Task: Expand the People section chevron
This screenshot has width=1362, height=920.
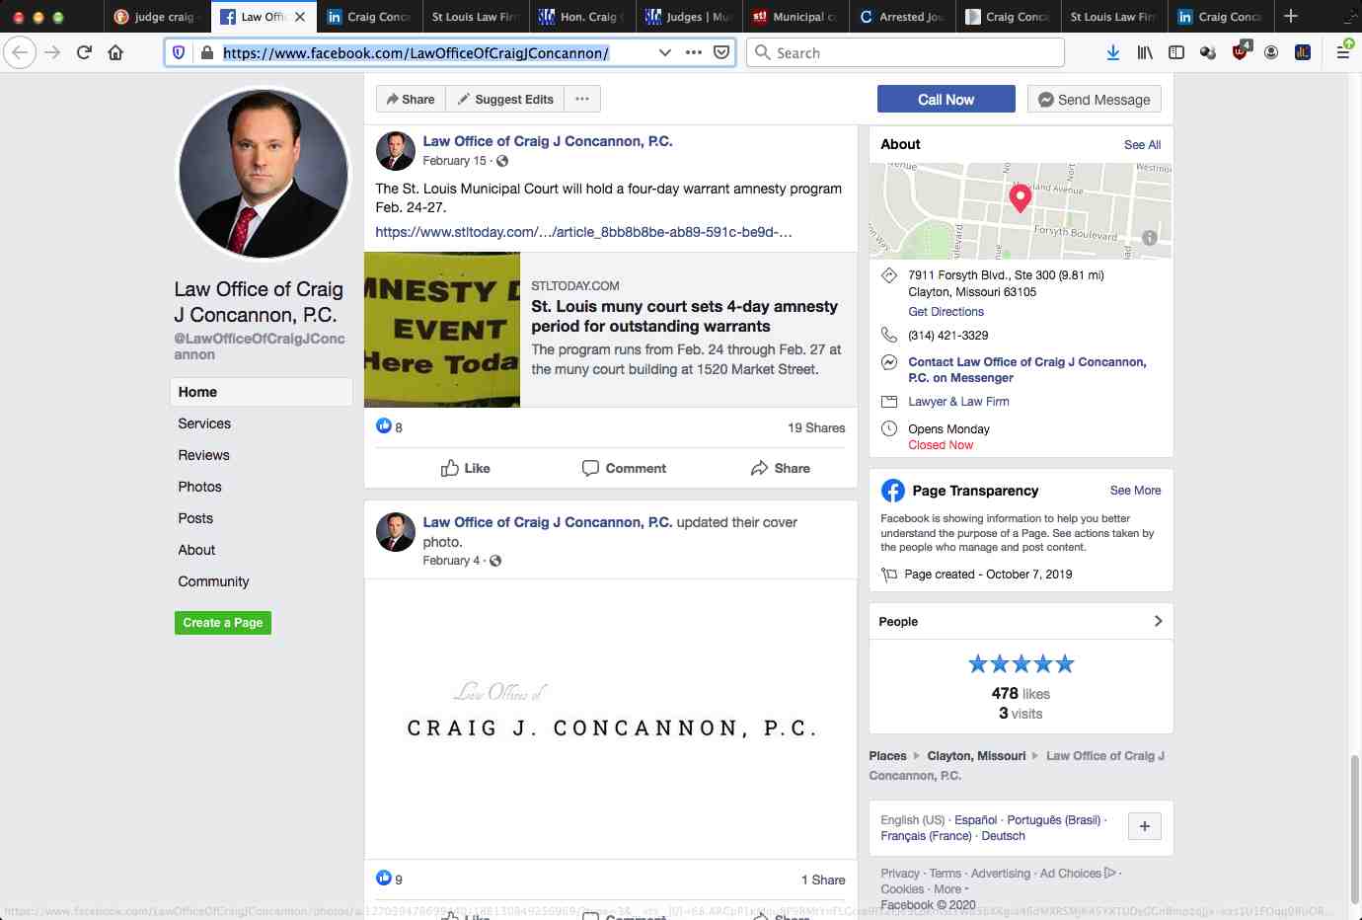Action: 1158,621
